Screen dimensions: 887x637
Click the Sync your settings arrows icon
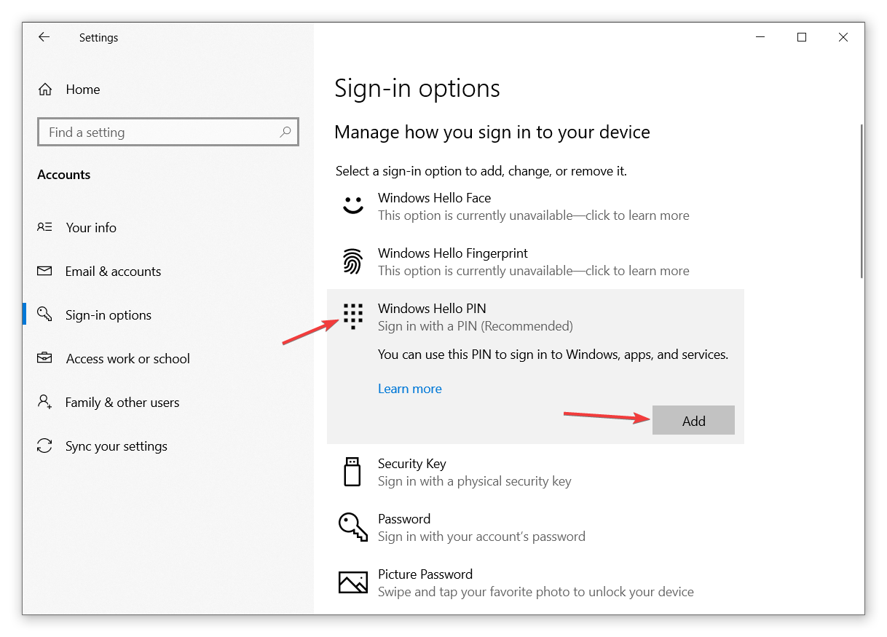(x=44, y=446)
